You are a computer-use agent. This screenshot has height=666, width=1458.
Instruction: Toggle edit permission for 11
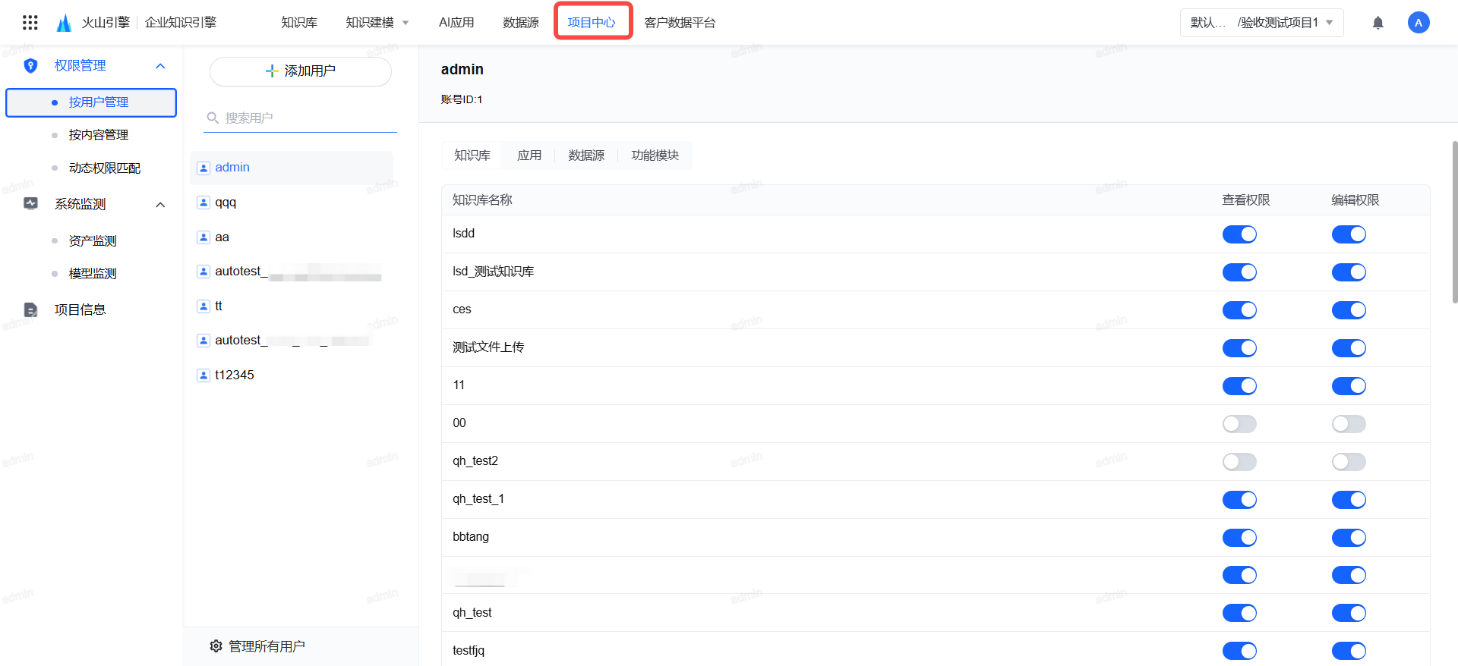[x=1349, y=386]
